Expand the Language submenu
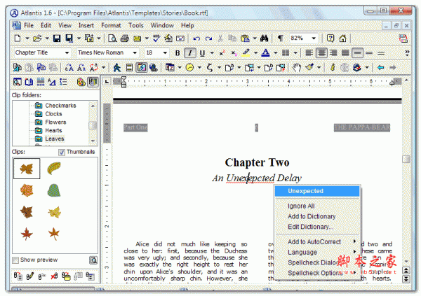Image resolution: width=421 pixels, height=296 pixels. (354, 252)
